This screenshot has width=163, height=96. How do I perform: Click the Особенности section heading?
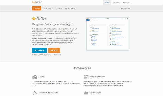click(82, 68)
